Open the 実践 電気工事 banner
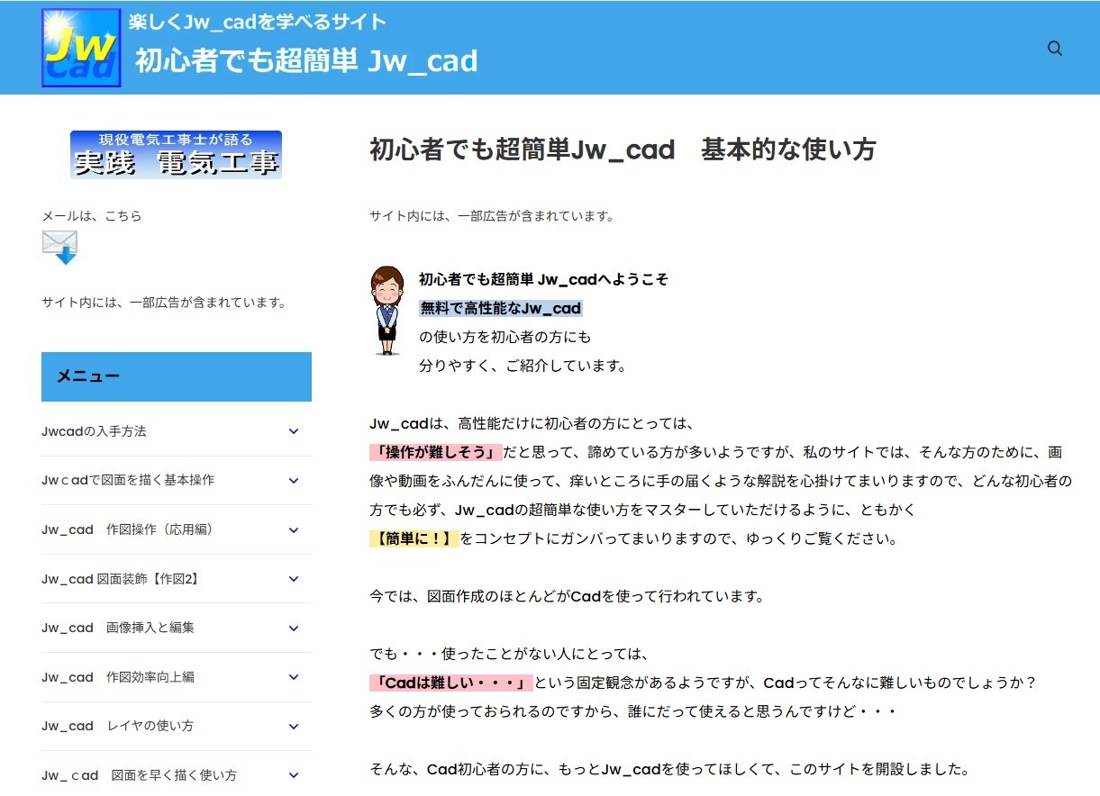 [x=177, y=155]
